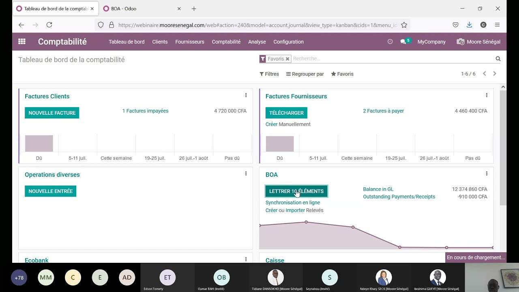519x292 pixels.
Task: Open the Operations diverses card title
Action: [x=52, y=174]
